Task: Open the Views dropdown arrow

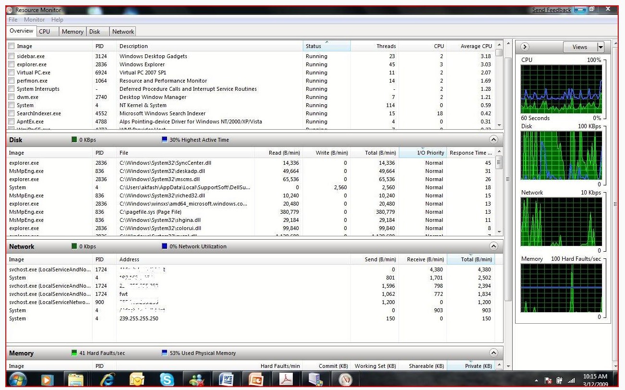Action: click(x=600, y=47)
